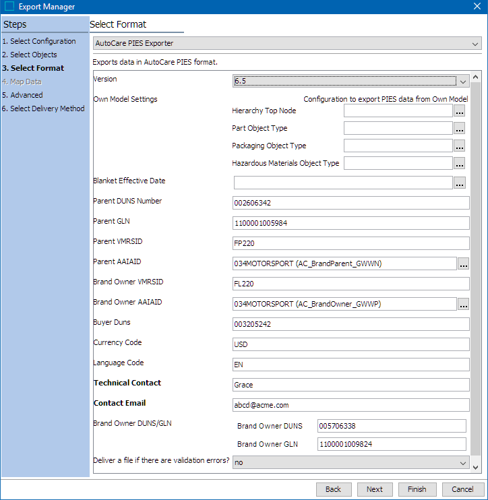Viewport: 488px width, 500px height.
Task: Browse for Hazardous Materials Object Type
Action: click(x=460, y=164)
